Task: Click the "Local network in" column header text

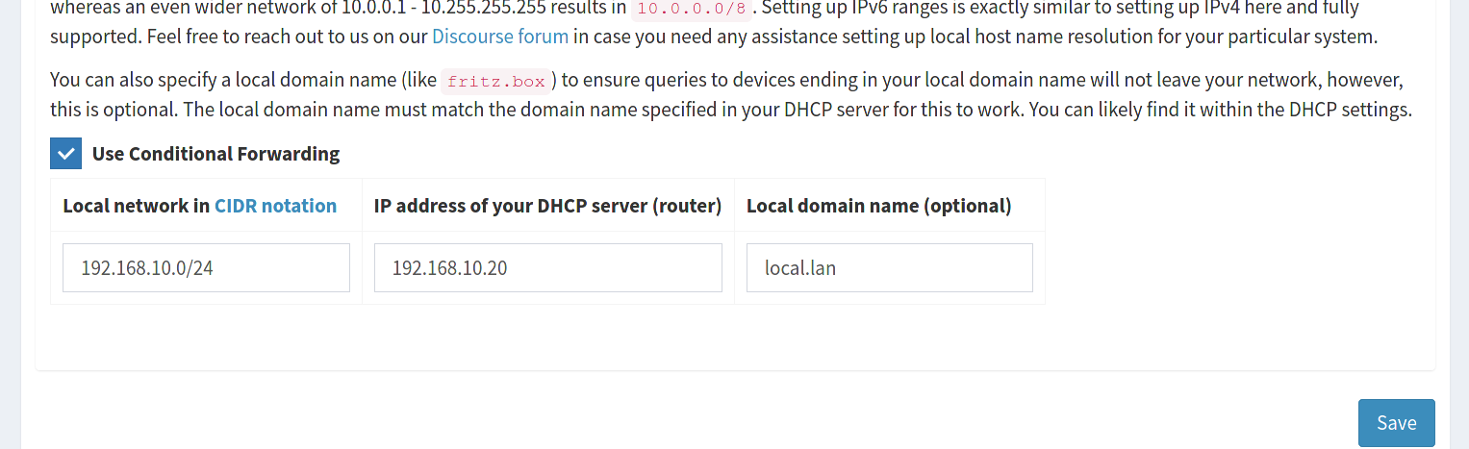Action: (137, 206)
